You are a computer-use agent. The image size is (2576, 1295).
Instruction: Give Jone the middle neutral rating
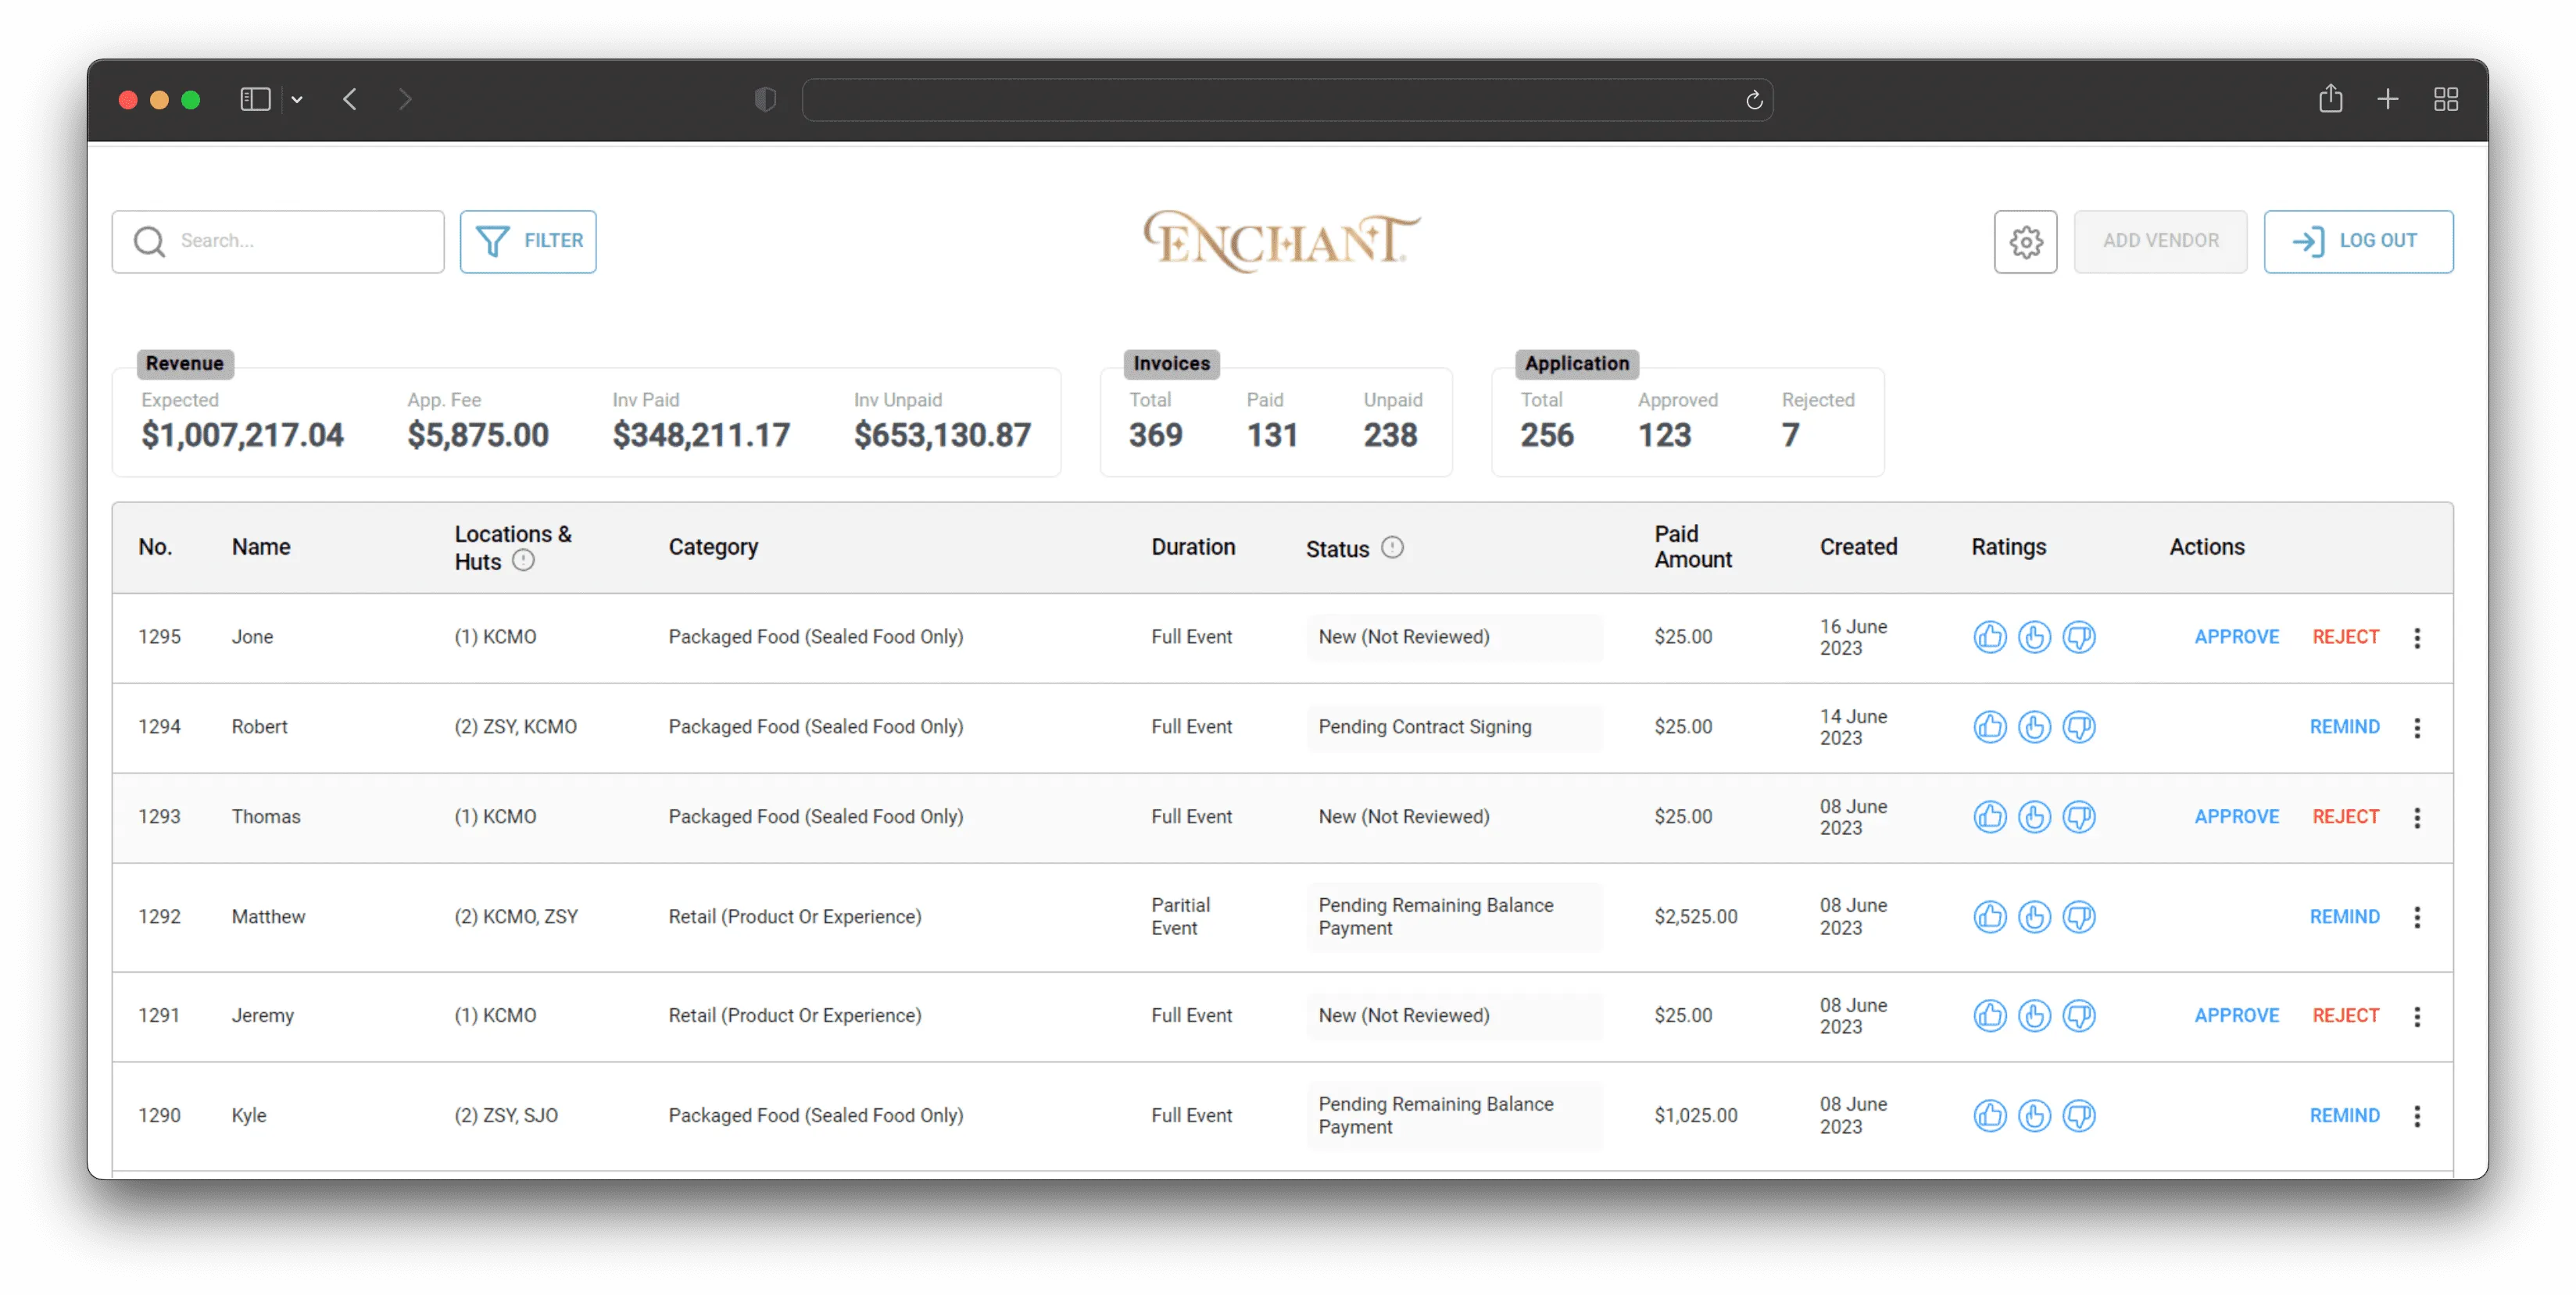2034,637
